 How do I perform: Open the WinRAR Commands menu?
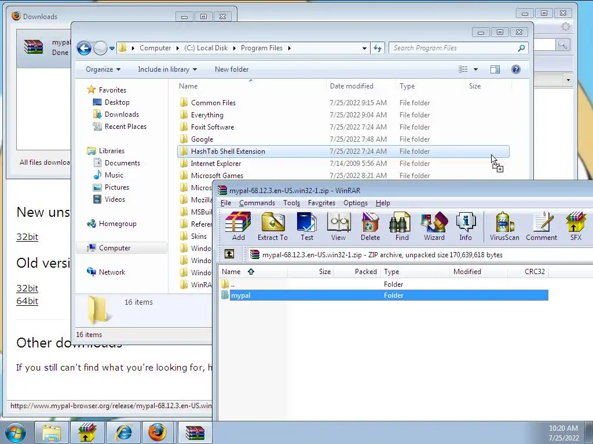257,203
